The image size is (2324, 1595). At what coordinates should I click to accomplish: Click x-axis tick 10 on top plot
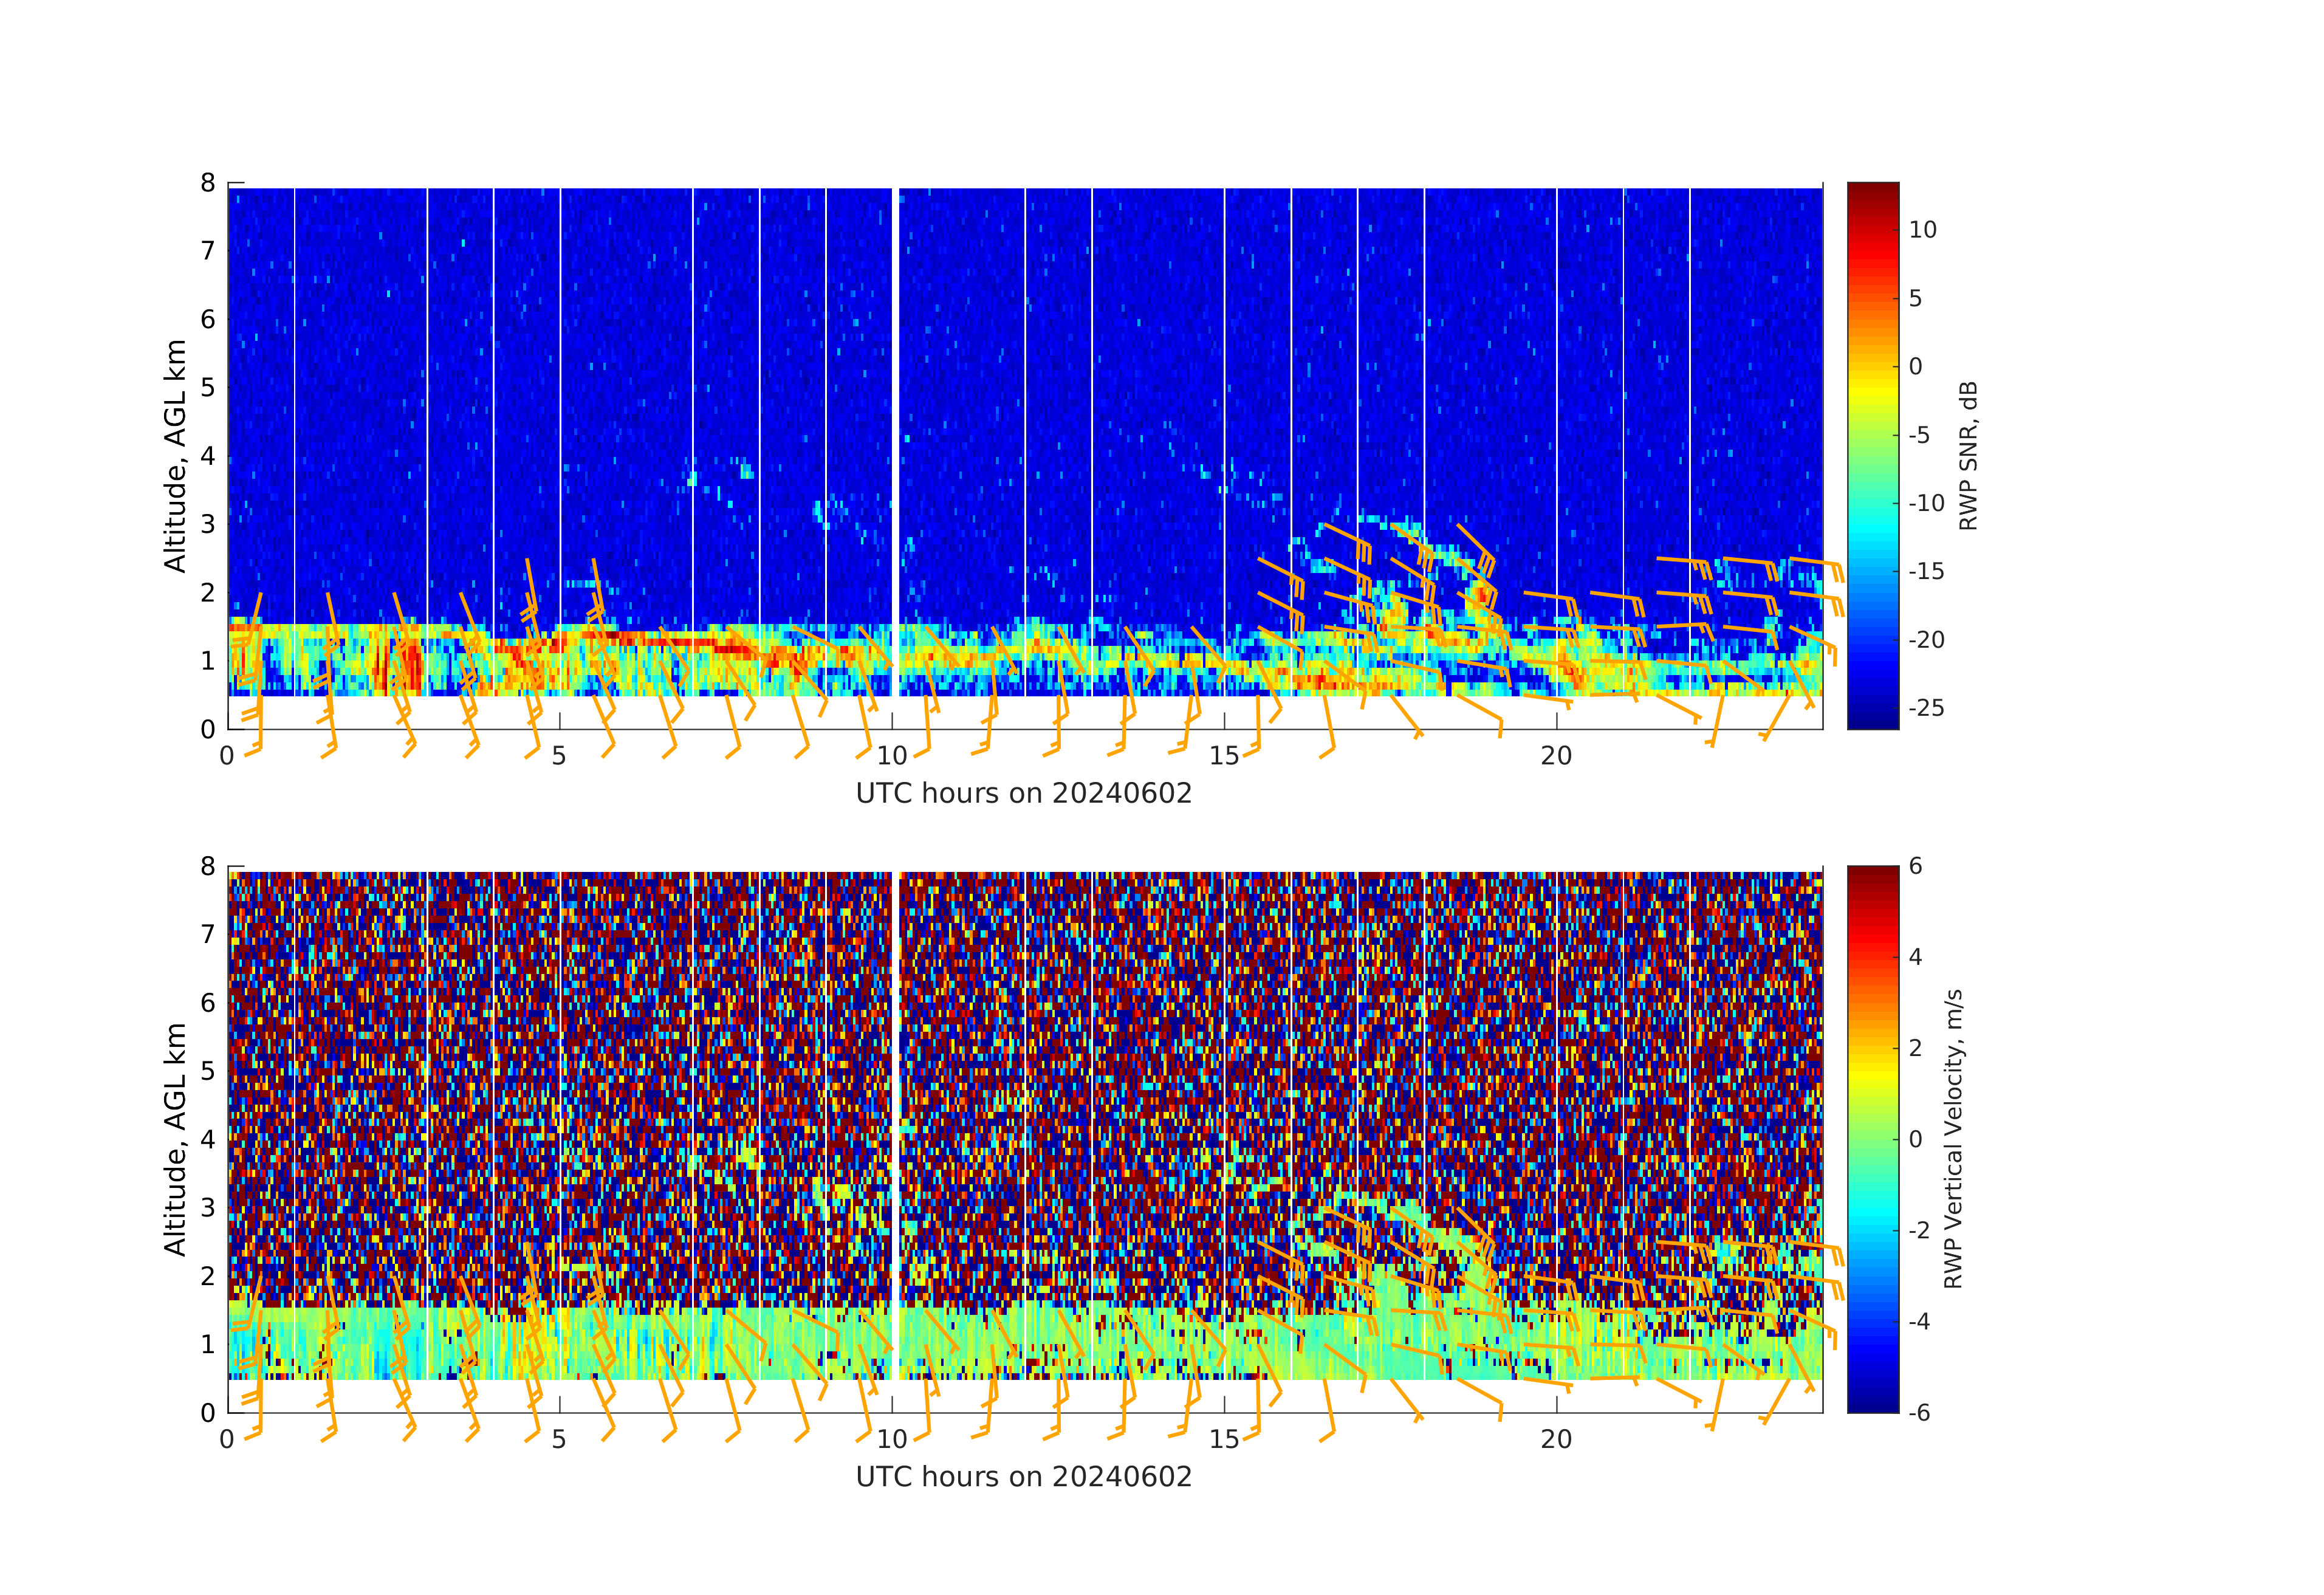click(x=892, y=756)
